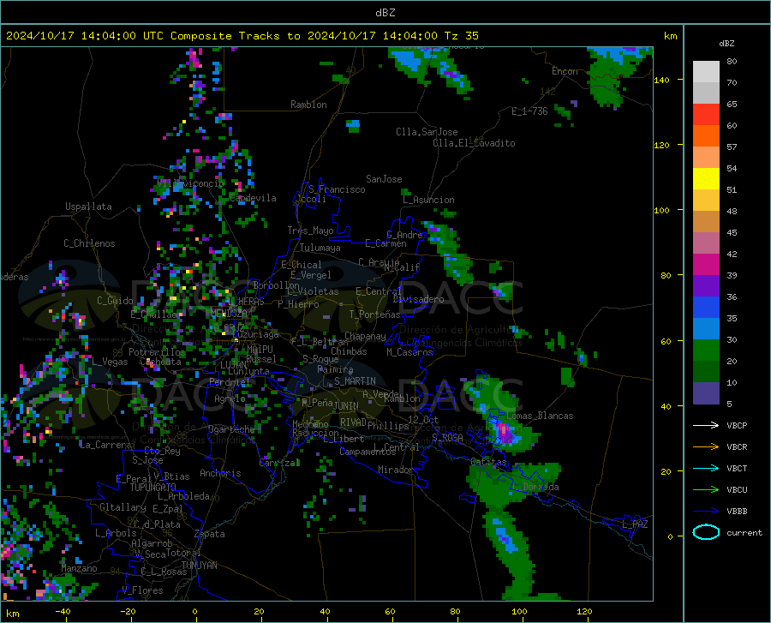Click the JUNIN label
Screen dimensions: 771x623
click(x=346, y=406)
